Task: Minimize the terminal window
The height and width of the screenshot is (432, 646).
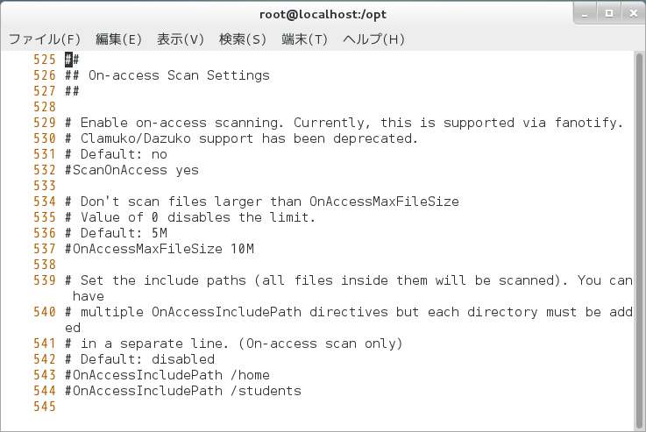Action: 585,12
